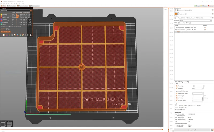
Task: Switch to Simple mode
Action: [197, 6]
